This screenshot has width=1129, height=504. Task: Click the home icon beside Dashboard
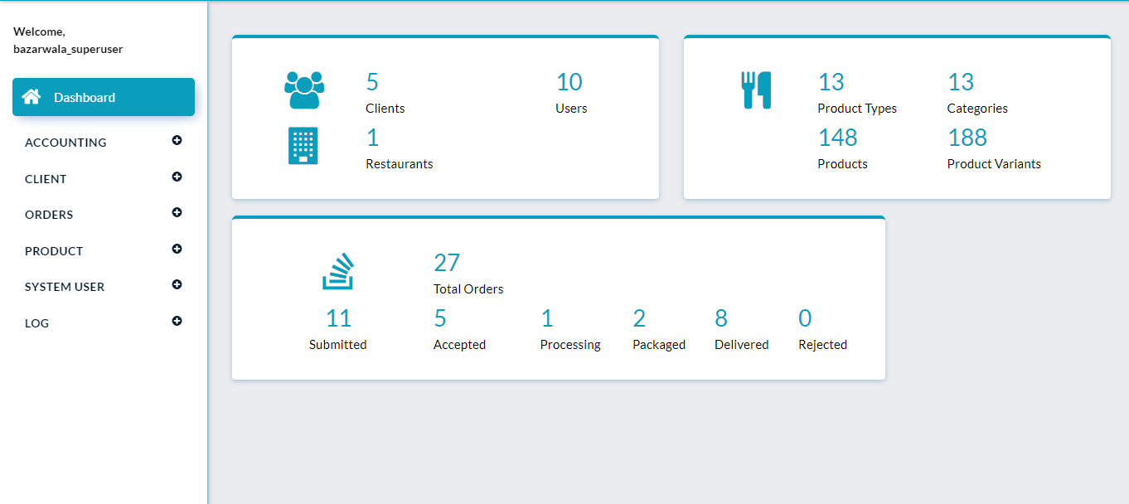click(x=31, y=97)
